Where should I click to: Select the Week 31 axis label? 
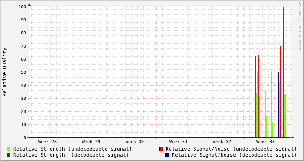click(178, 142)
